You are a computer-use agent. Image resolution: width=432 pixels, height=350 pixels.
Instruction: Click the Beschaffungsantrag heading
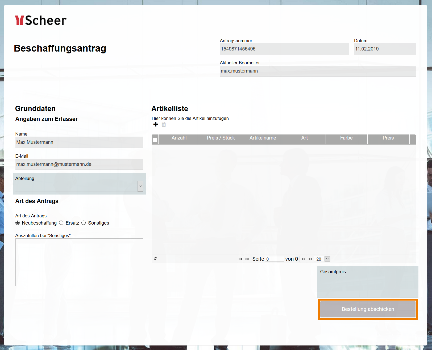[60, 48]
